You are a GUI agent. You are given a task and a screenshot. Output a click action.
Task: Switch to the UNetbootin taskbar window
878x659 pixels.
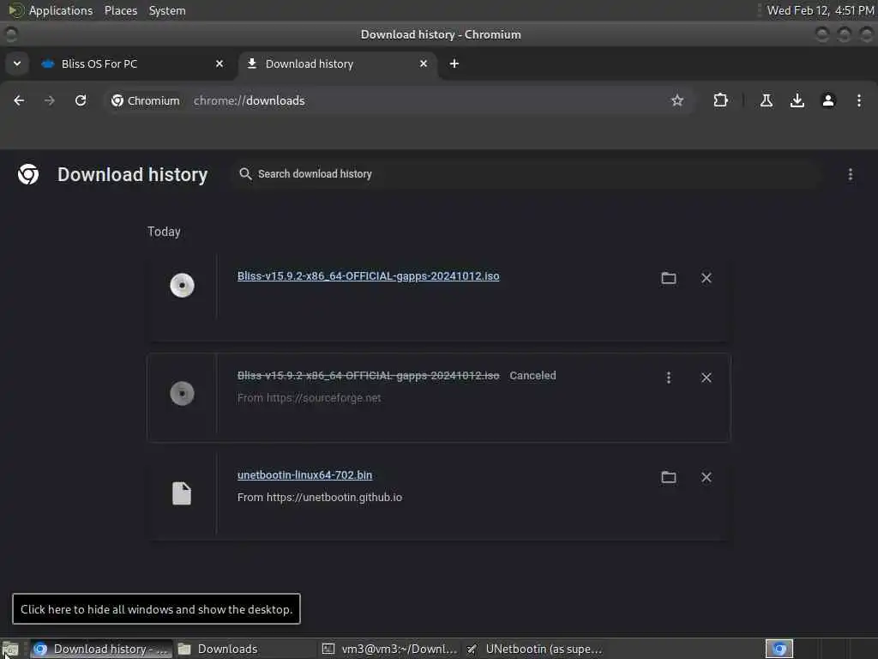pyautogui.click(x=535, y=649)
